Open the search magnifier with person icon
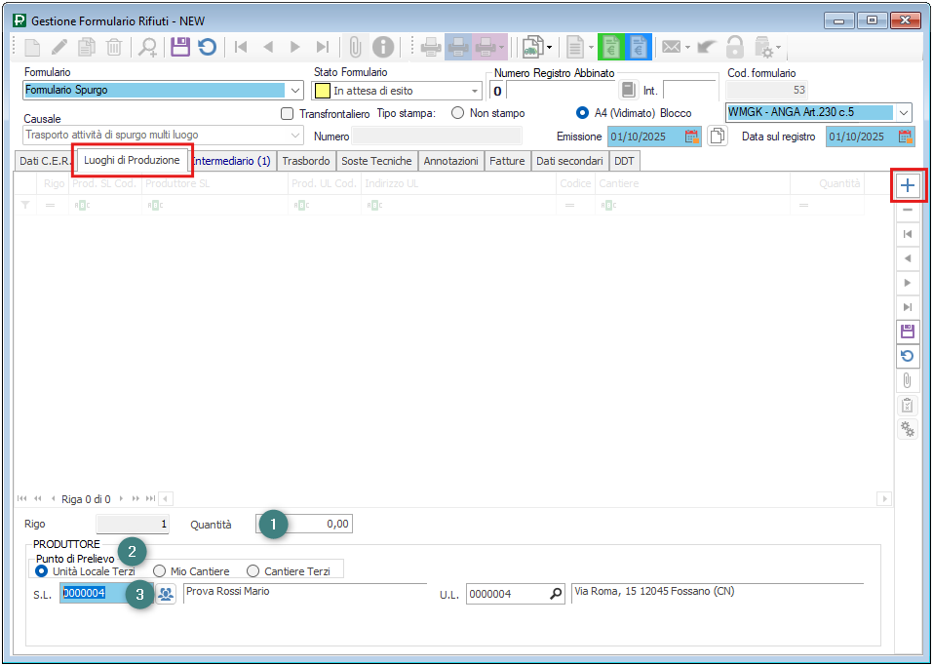This screenshot has width=933, height=665. pos(148,47)
